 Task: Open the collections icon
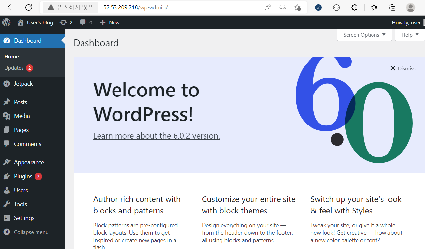pos(392,7)
